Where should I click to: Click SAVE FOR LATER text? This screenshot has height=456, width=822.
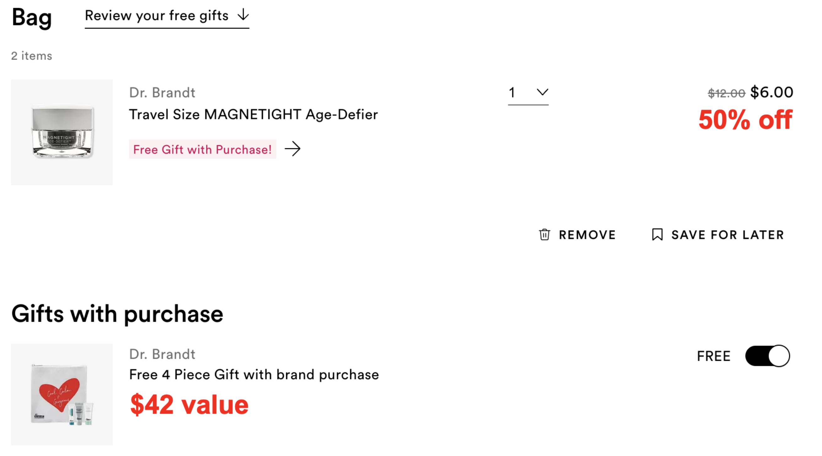click(728, 235)
